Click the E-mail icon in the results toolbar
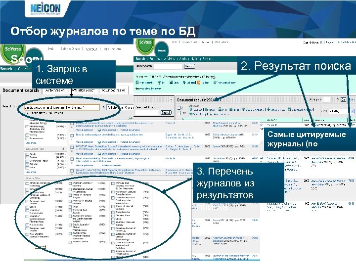356x267 pixels. click(231, 109)
